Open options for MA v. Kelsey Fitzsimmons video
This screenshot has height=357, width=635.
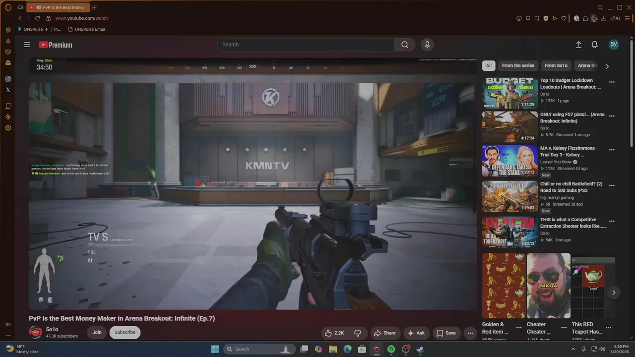[x=612, y=150]
